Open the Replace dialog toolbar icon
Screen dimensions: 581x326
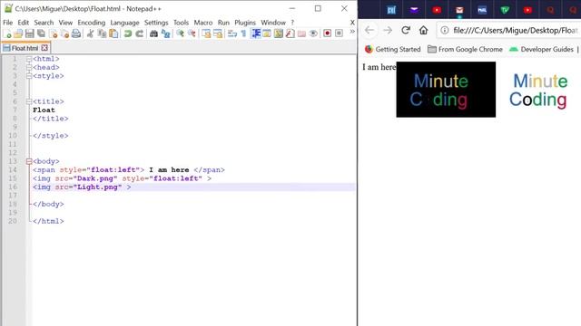point(165,34)
